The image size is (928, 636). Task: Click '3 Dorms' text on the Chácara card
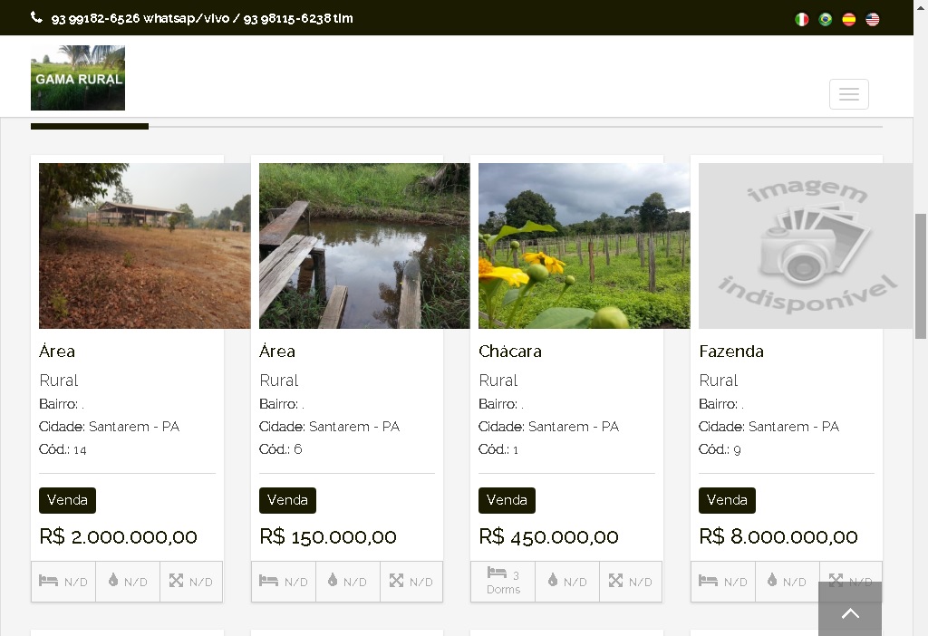pyautogui.click(x=504, y=583)
